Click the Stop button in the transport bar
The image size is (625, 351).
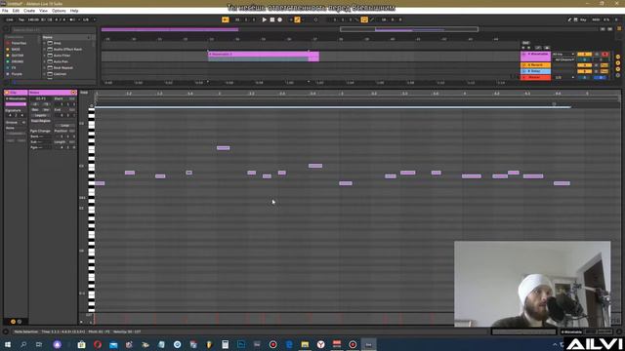271,19
